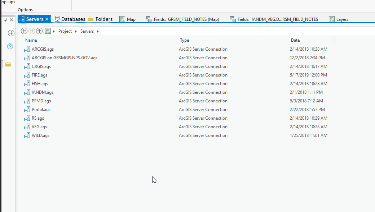Viewport: 375px width, 212px height.
Task: Select ARCGIS on GRSMGIS.NPS.GOV.ags name
Action: click(x=65, y=58)
